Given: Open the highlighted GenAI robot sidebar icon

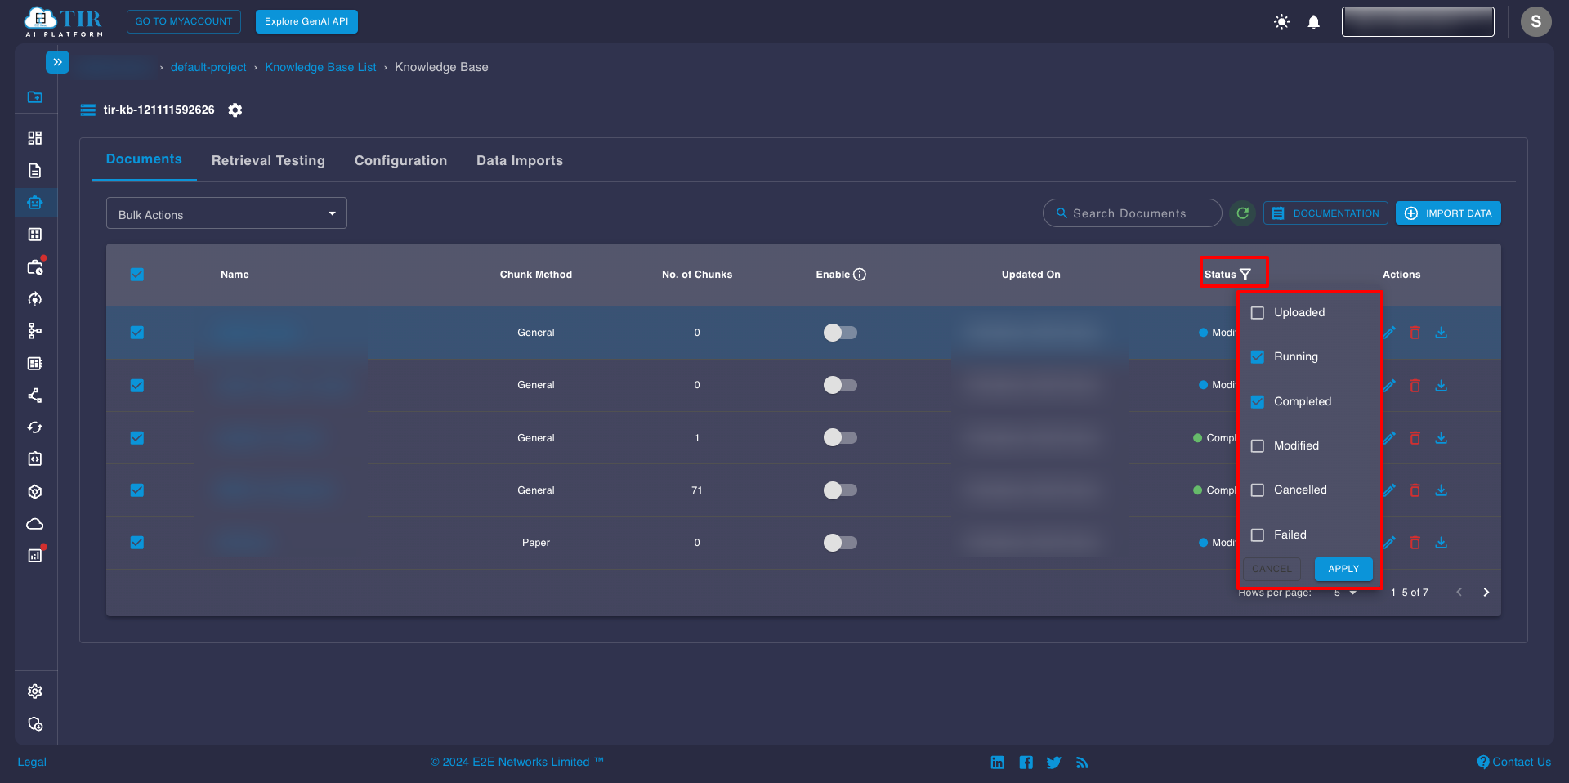Looking at the screenshot, I should point(35,203).
